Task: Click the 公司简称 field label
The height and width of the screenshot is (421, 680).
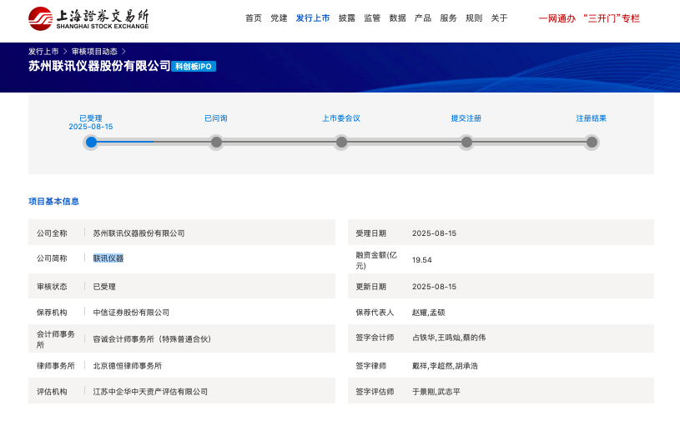Action: pos(52,258)
